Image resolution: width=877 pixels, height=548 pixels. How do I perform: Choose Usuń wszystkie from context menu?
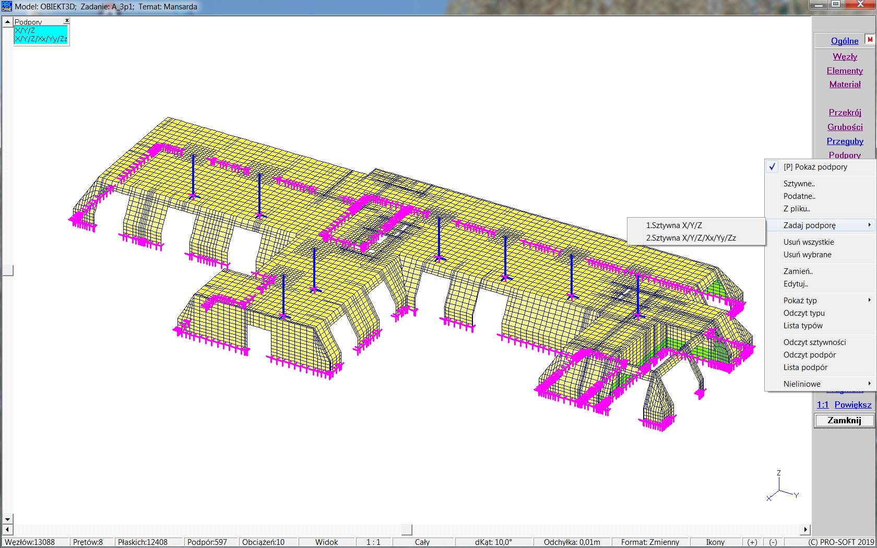[808, 242]
